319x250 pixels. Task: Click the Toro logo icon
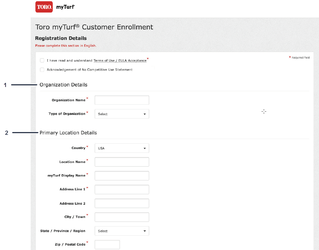tap(44, 7)
